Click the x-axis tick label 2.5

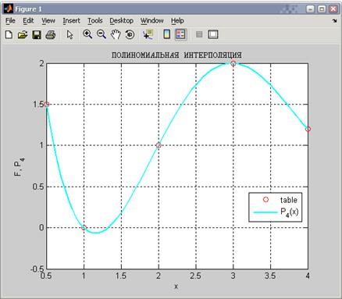click(195, 276)
